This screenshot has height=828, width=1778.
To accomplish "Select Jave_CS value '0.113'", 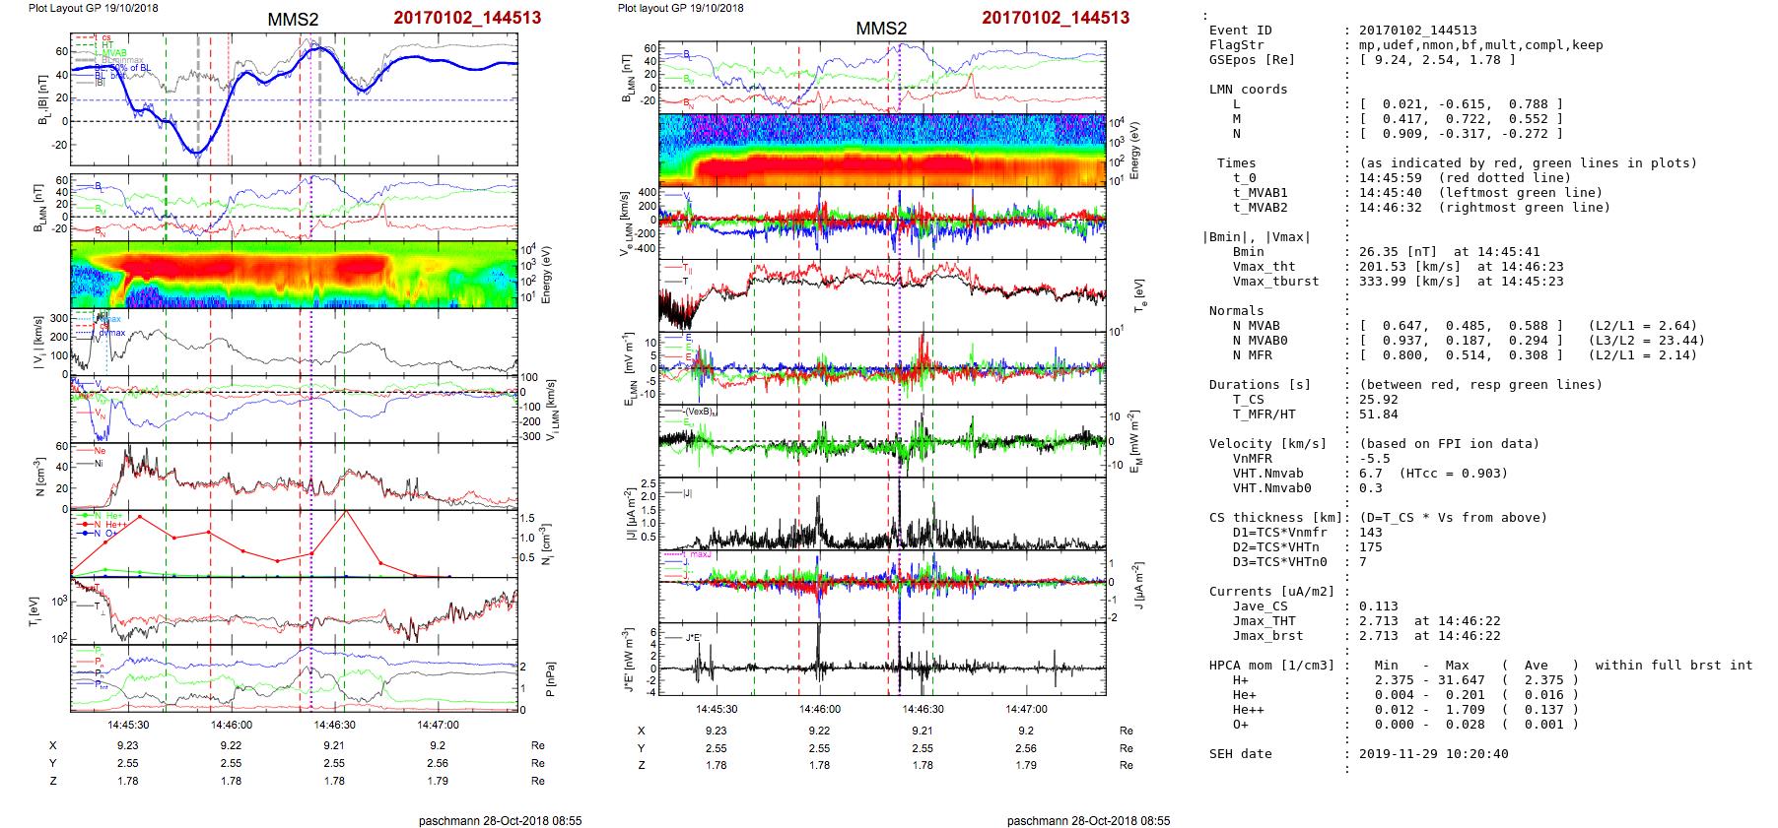I will [1378, 606].
